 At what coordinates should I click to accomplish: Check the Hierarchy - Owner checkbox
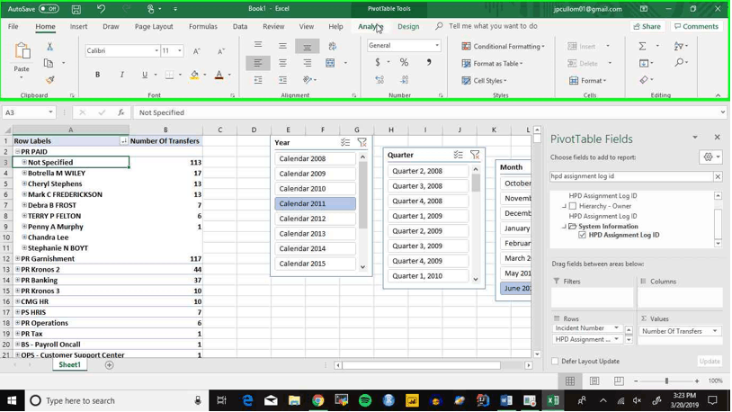click(573, 206)
